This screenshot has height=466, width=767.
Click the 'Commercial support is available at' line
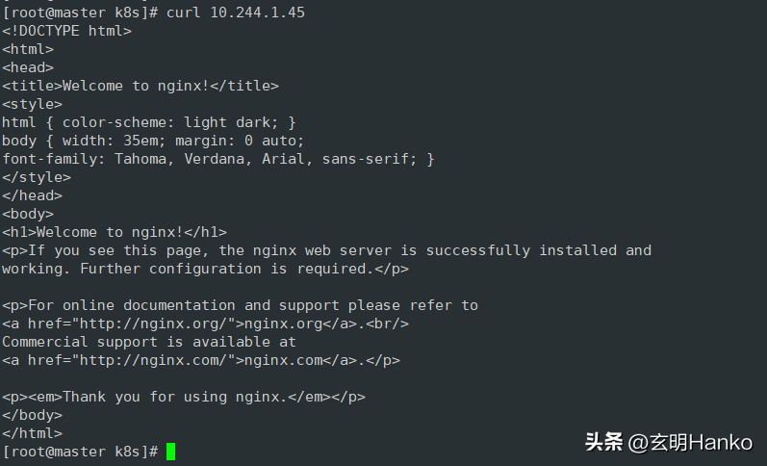pos(148,342)
